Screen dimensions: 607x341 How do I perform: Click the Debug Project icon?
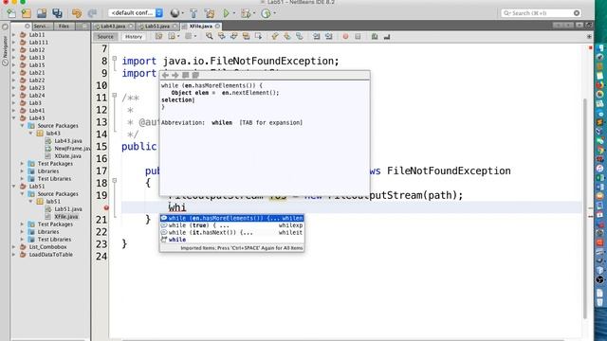click(x=246, y=13)
